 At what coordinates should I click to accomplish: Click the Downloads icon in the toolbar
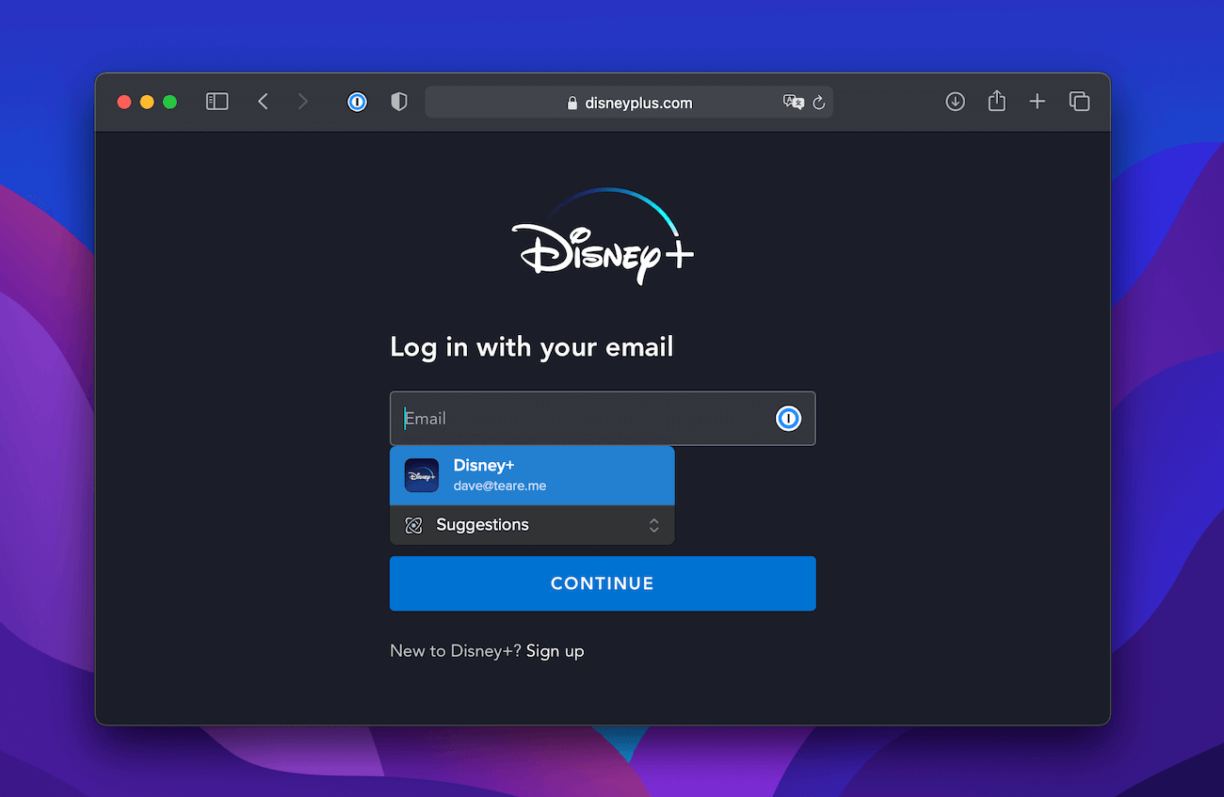coord(955,101)
